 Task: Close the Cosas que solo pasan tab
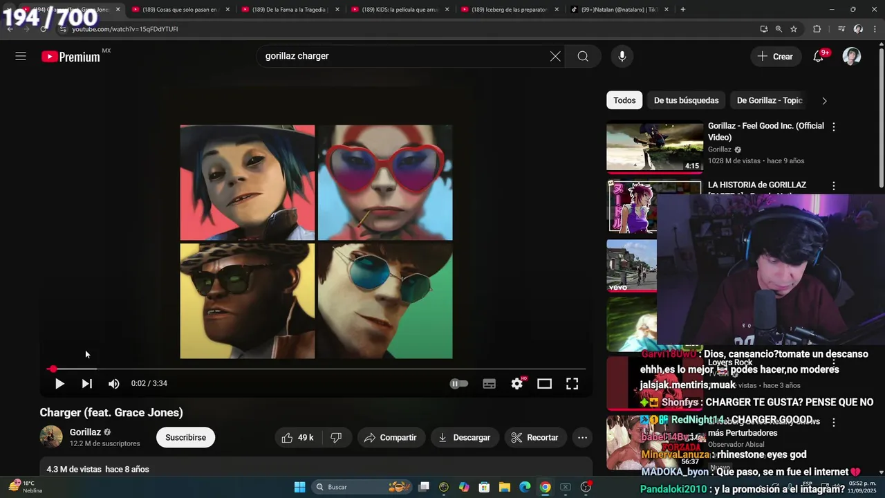pos(227,10)
